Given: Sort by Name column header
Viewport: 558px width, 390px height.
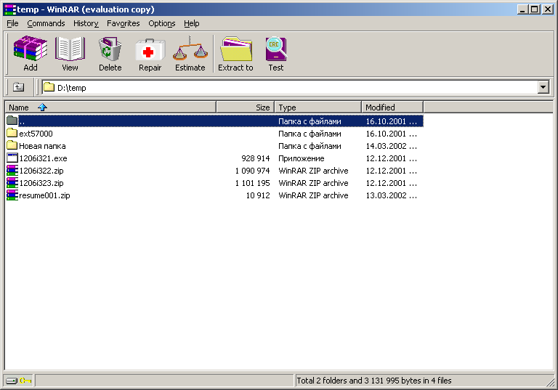Looking at the screenshot, I should [x=110, y=107].
